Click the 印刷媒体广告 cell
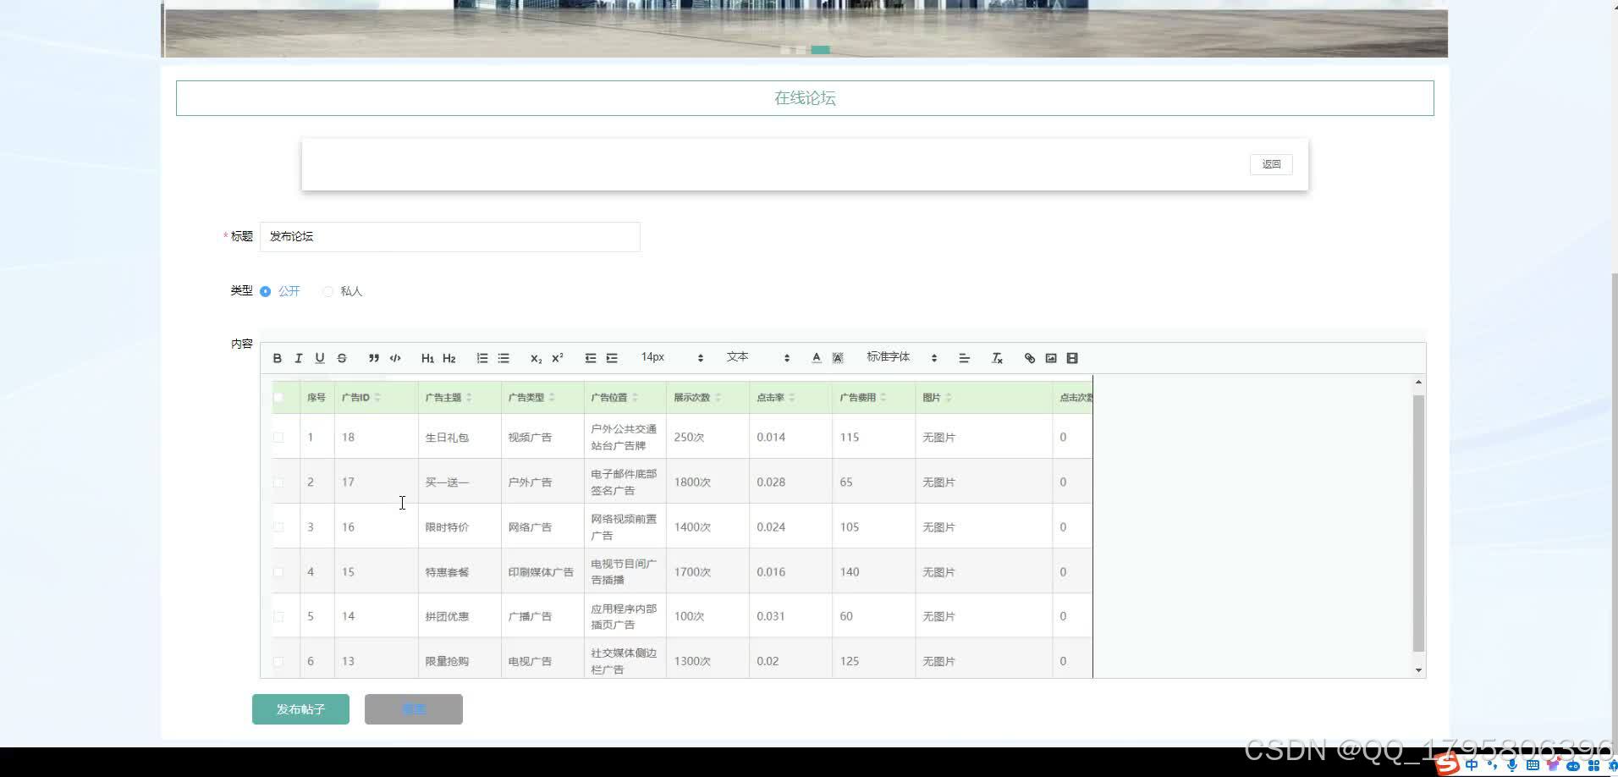Screen dimensions: 1618x777 tap(541, 572)
